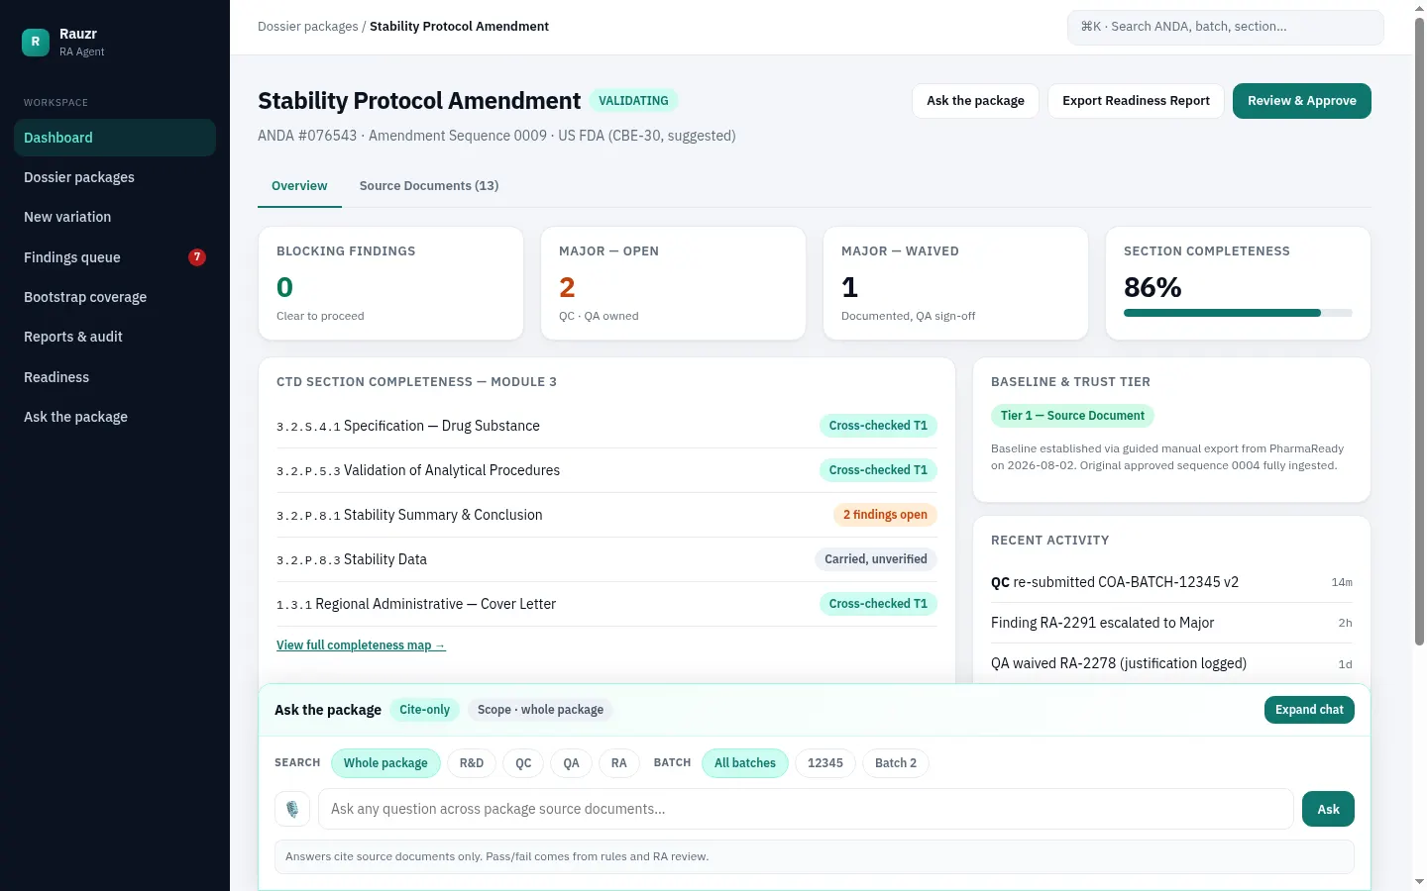Select the Batch 2 filter
This screenshot has width=1427, height=891.
(x=896, y=763)
